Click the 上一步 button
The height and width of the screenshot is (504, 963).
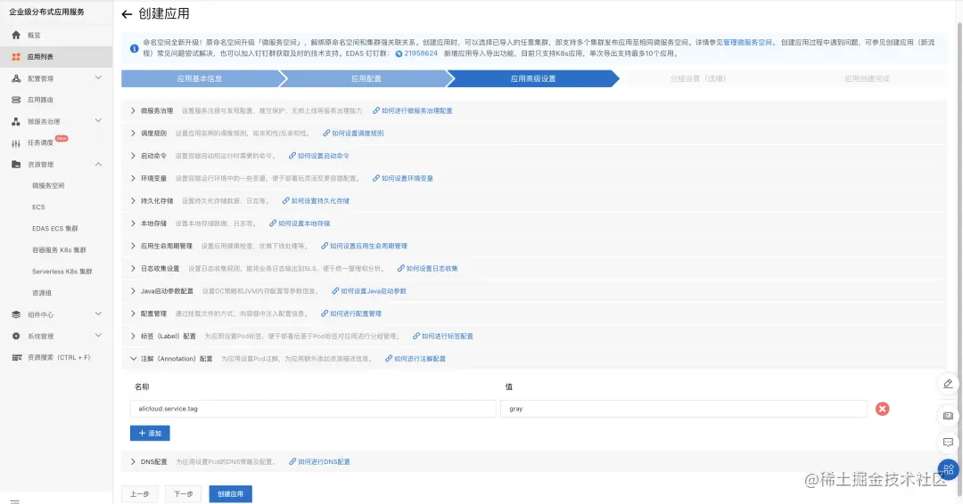[139, 493]
